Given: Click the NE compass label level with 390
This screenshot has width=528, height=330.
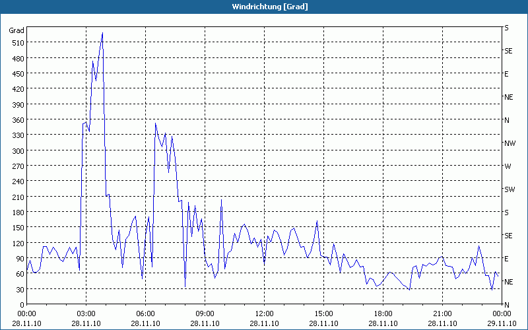Looking at the screenshot, I should click(508, 97).
